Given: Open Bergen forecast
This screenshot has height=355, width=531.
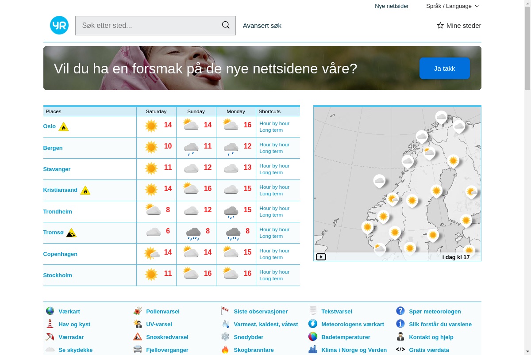Looking at the screenshot, I should click(x=53, y=148).
